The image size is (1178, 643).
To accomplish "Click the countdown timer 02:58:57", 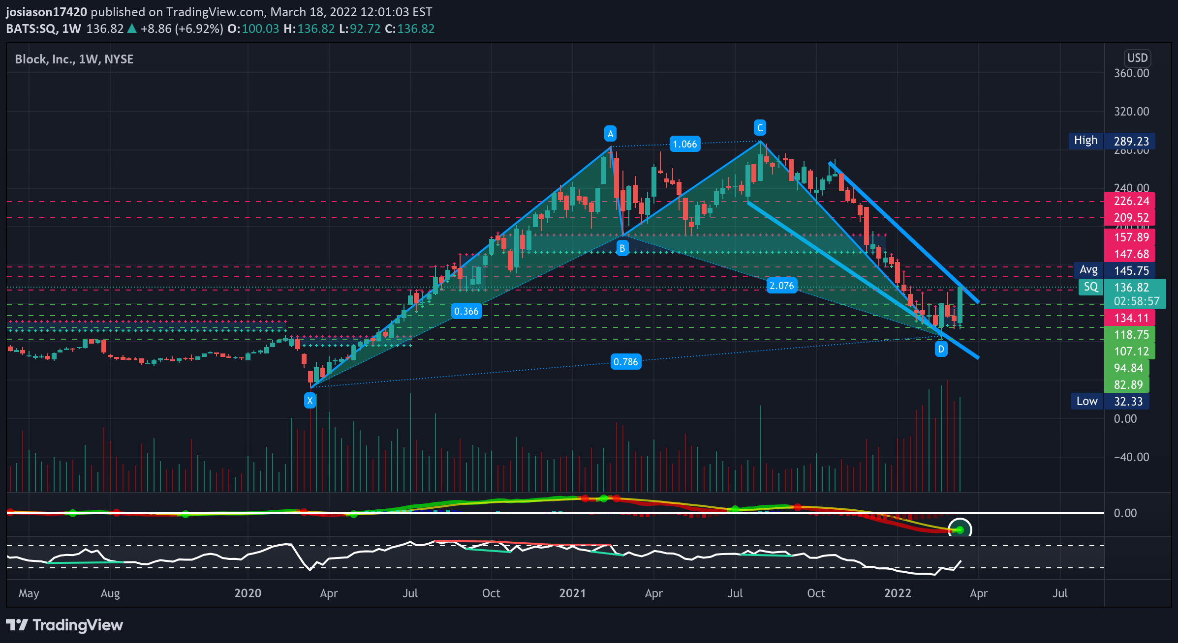I will pyautogui.click(x=1136, y=301).
